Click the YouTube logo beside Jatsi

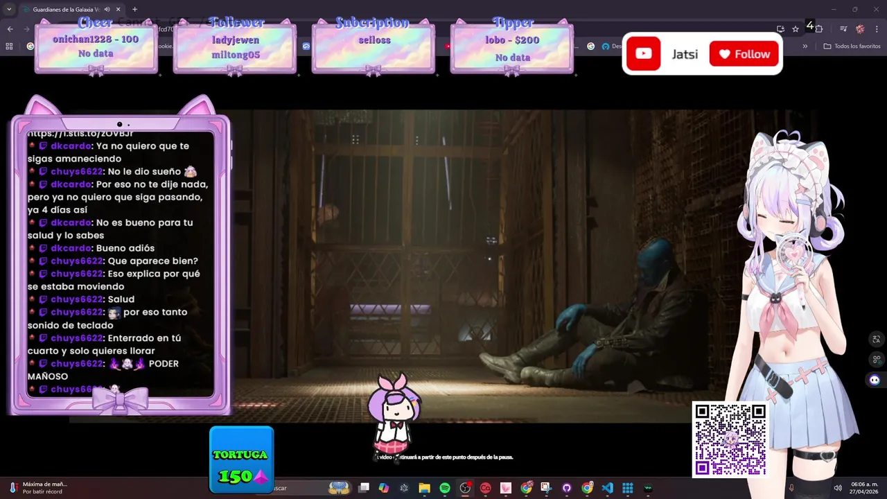[x=643, y=54]
